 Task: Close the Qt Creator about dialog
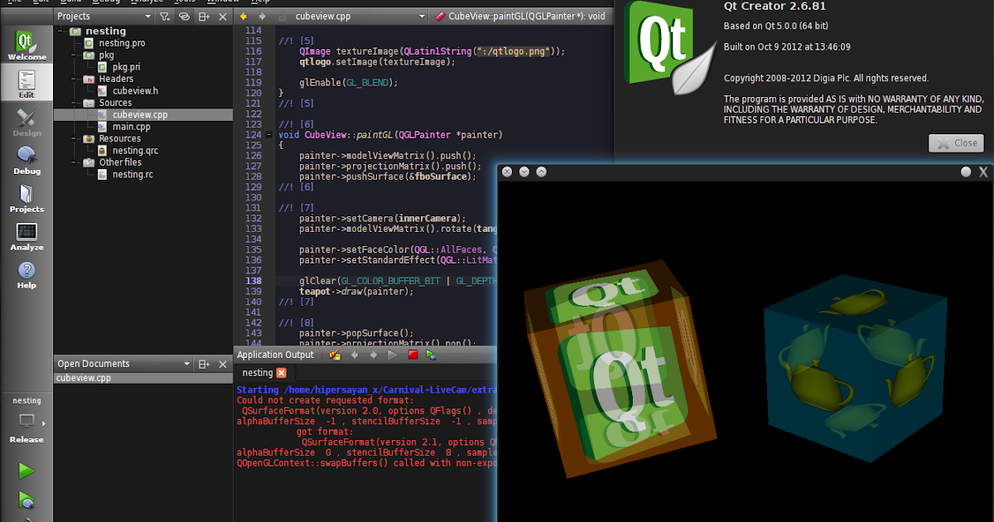pyautogui.click(x=956, y=143)
